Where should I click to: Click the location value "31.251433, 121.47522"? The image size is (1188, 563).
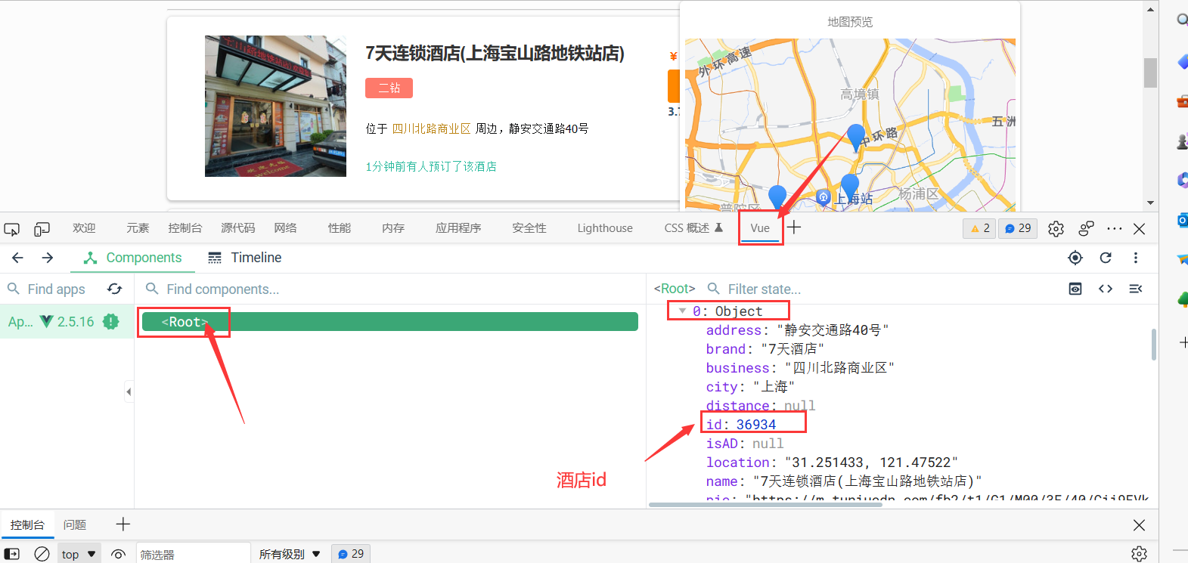(871, 462)
